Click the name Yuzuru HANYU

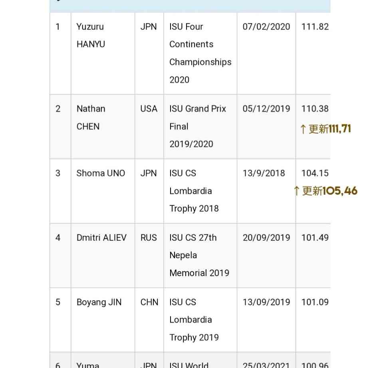point(91,35)
